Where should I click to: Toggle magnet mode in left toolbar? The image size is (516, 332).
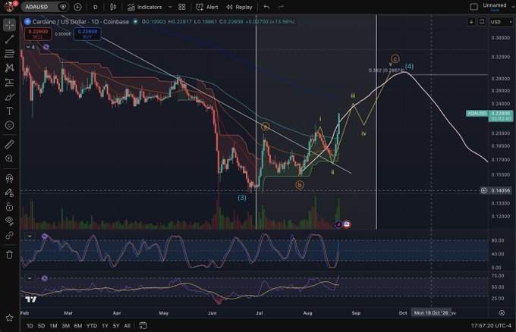tap(10, 178)
